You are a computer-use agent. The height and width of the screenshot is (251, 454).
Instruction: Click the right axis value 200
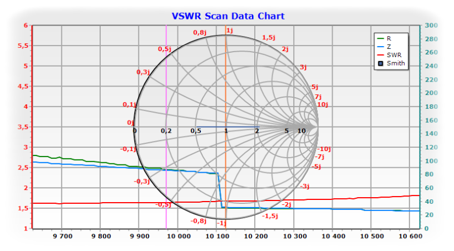point(431,93)
